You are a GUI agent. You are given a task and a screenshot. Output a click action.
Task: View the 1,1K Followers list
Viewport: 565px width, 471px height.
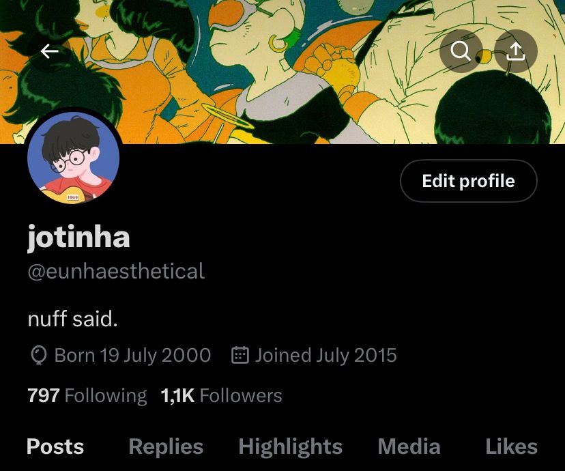tap(221, 396)
